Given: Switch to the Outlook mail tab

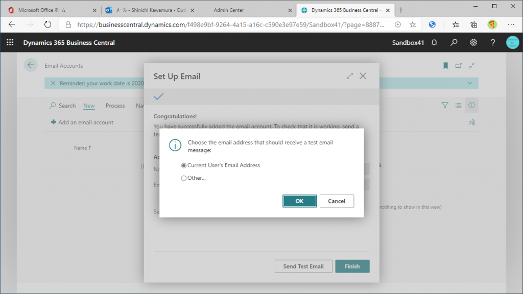Looking at the screenshot, I should pyautogui.click(x=150, y=10).
